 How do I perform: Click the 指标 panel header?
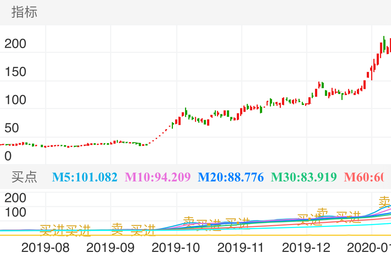click(x=24, y=12)
